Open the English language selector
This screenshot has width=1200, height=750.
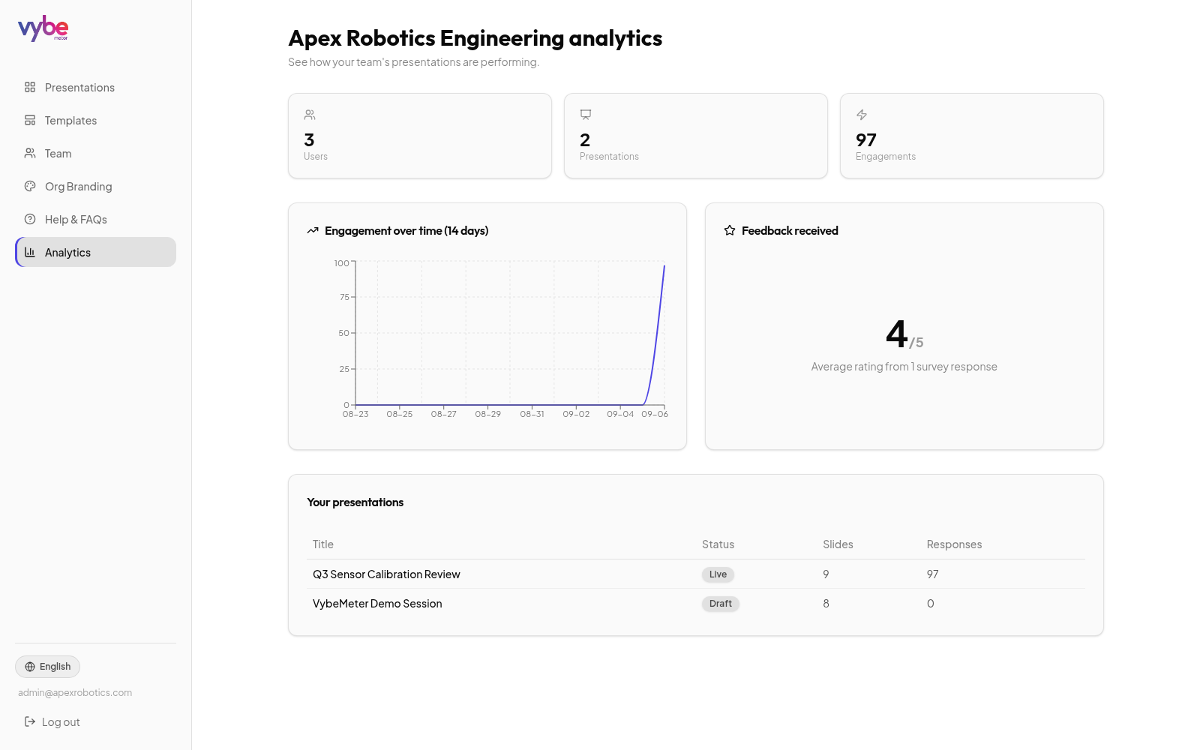[47, 667]
